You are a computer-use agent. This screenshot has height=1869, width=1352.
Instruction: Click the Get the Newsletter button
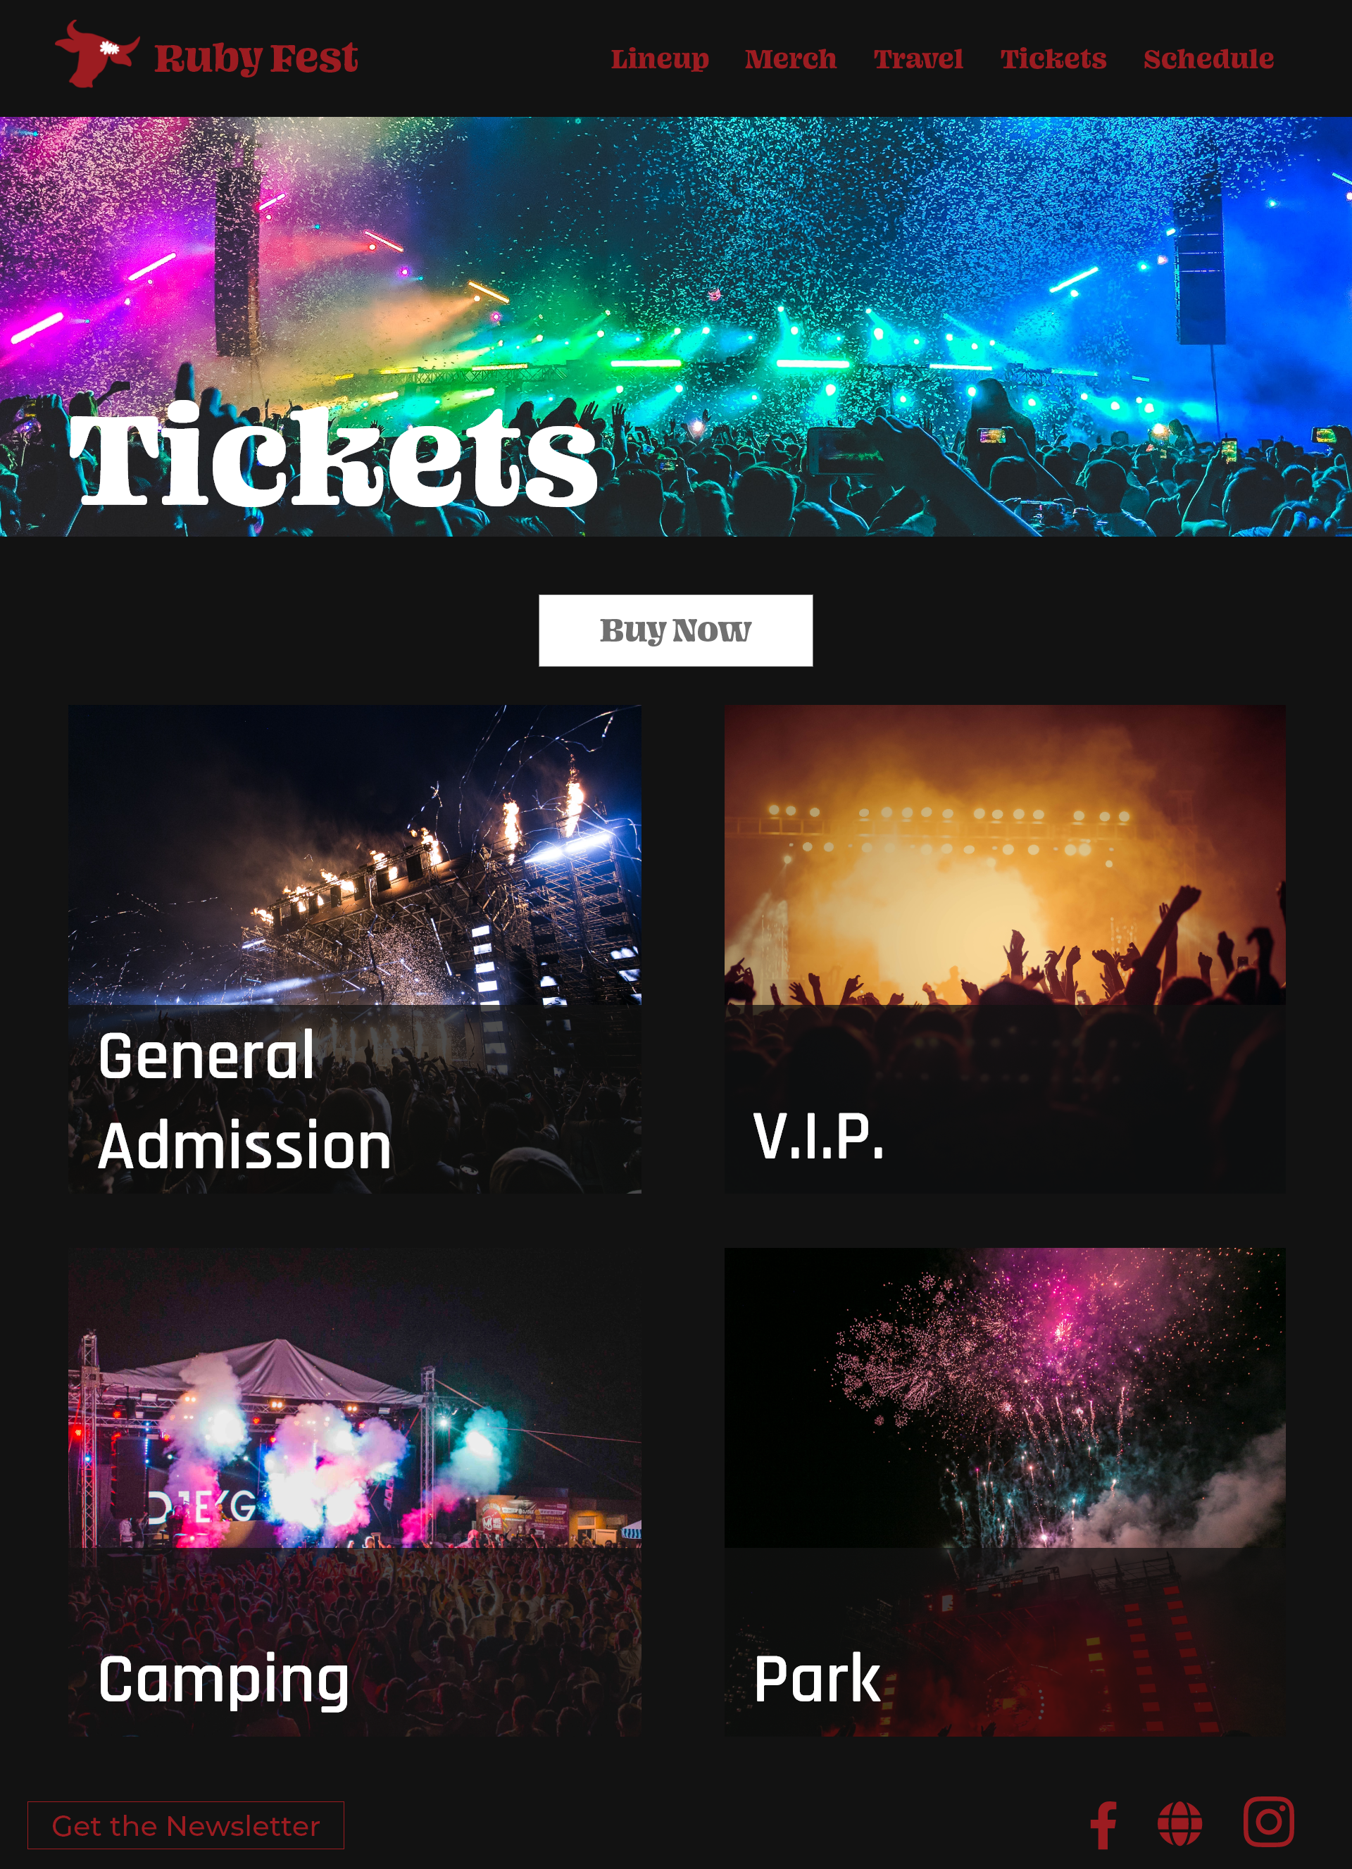click(x=185, y=1825)
